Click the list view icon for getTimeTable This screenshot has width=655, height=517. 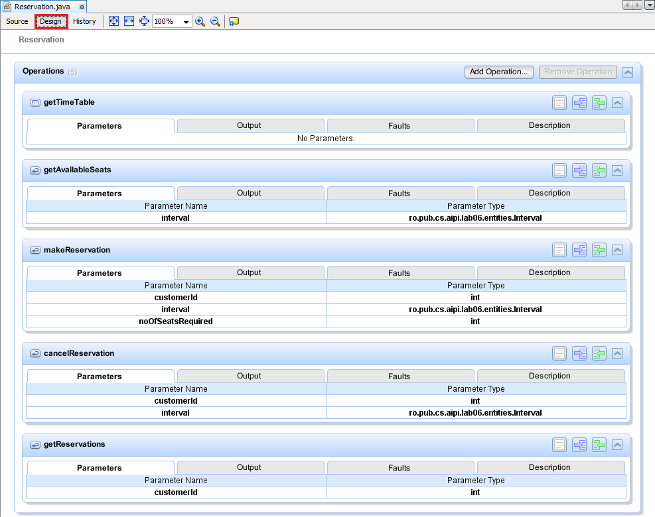559,103
